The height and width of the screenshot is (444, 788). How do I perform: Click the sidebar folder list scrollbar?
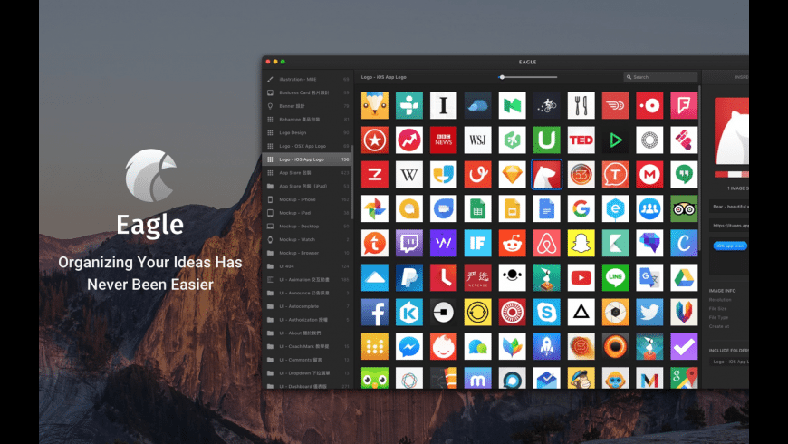click(351, 182)
